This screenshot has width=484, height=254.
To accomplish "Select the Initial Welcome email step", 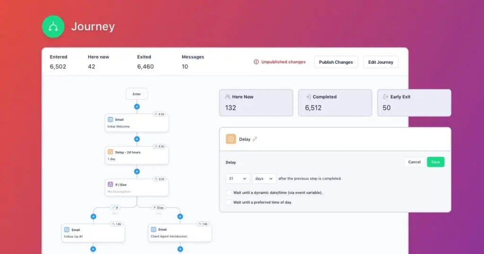I will [137, 123].
